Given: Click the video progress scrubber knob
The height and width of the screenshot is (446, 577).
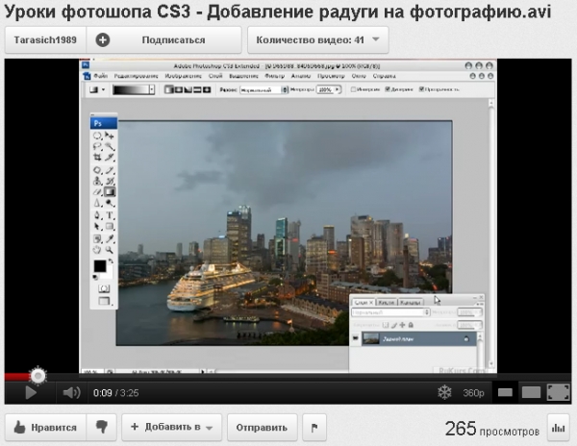Looking at the screenshot, I should coord(38,376).
